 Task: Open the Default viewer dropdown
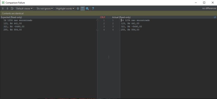[24, 9]
